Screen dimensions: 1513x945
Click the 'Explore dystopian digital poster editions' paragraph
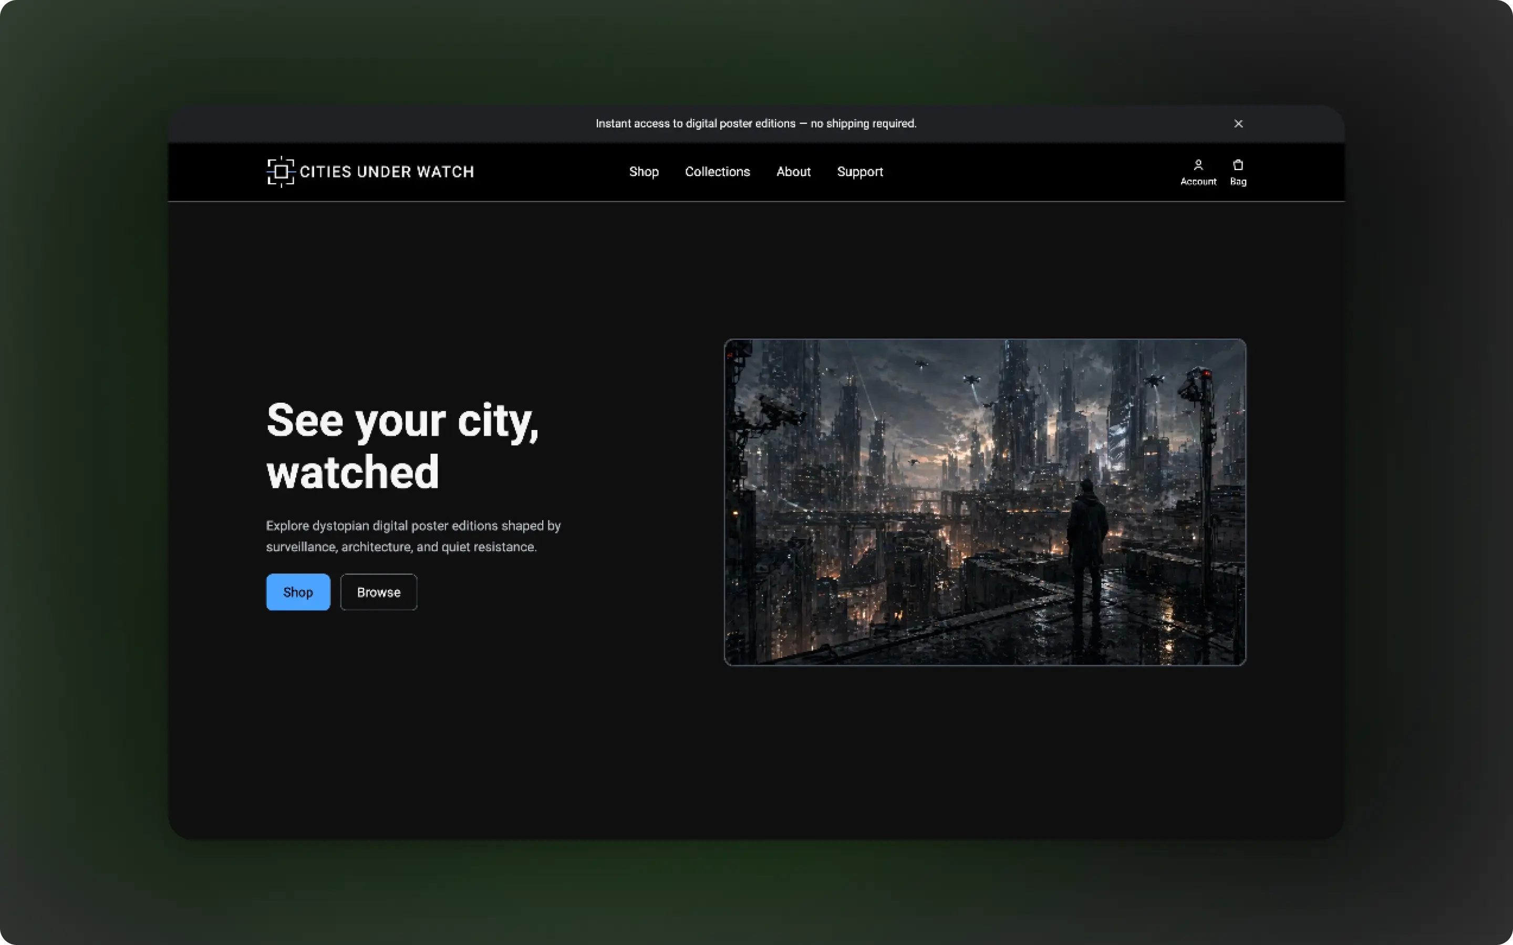[413, 536]
